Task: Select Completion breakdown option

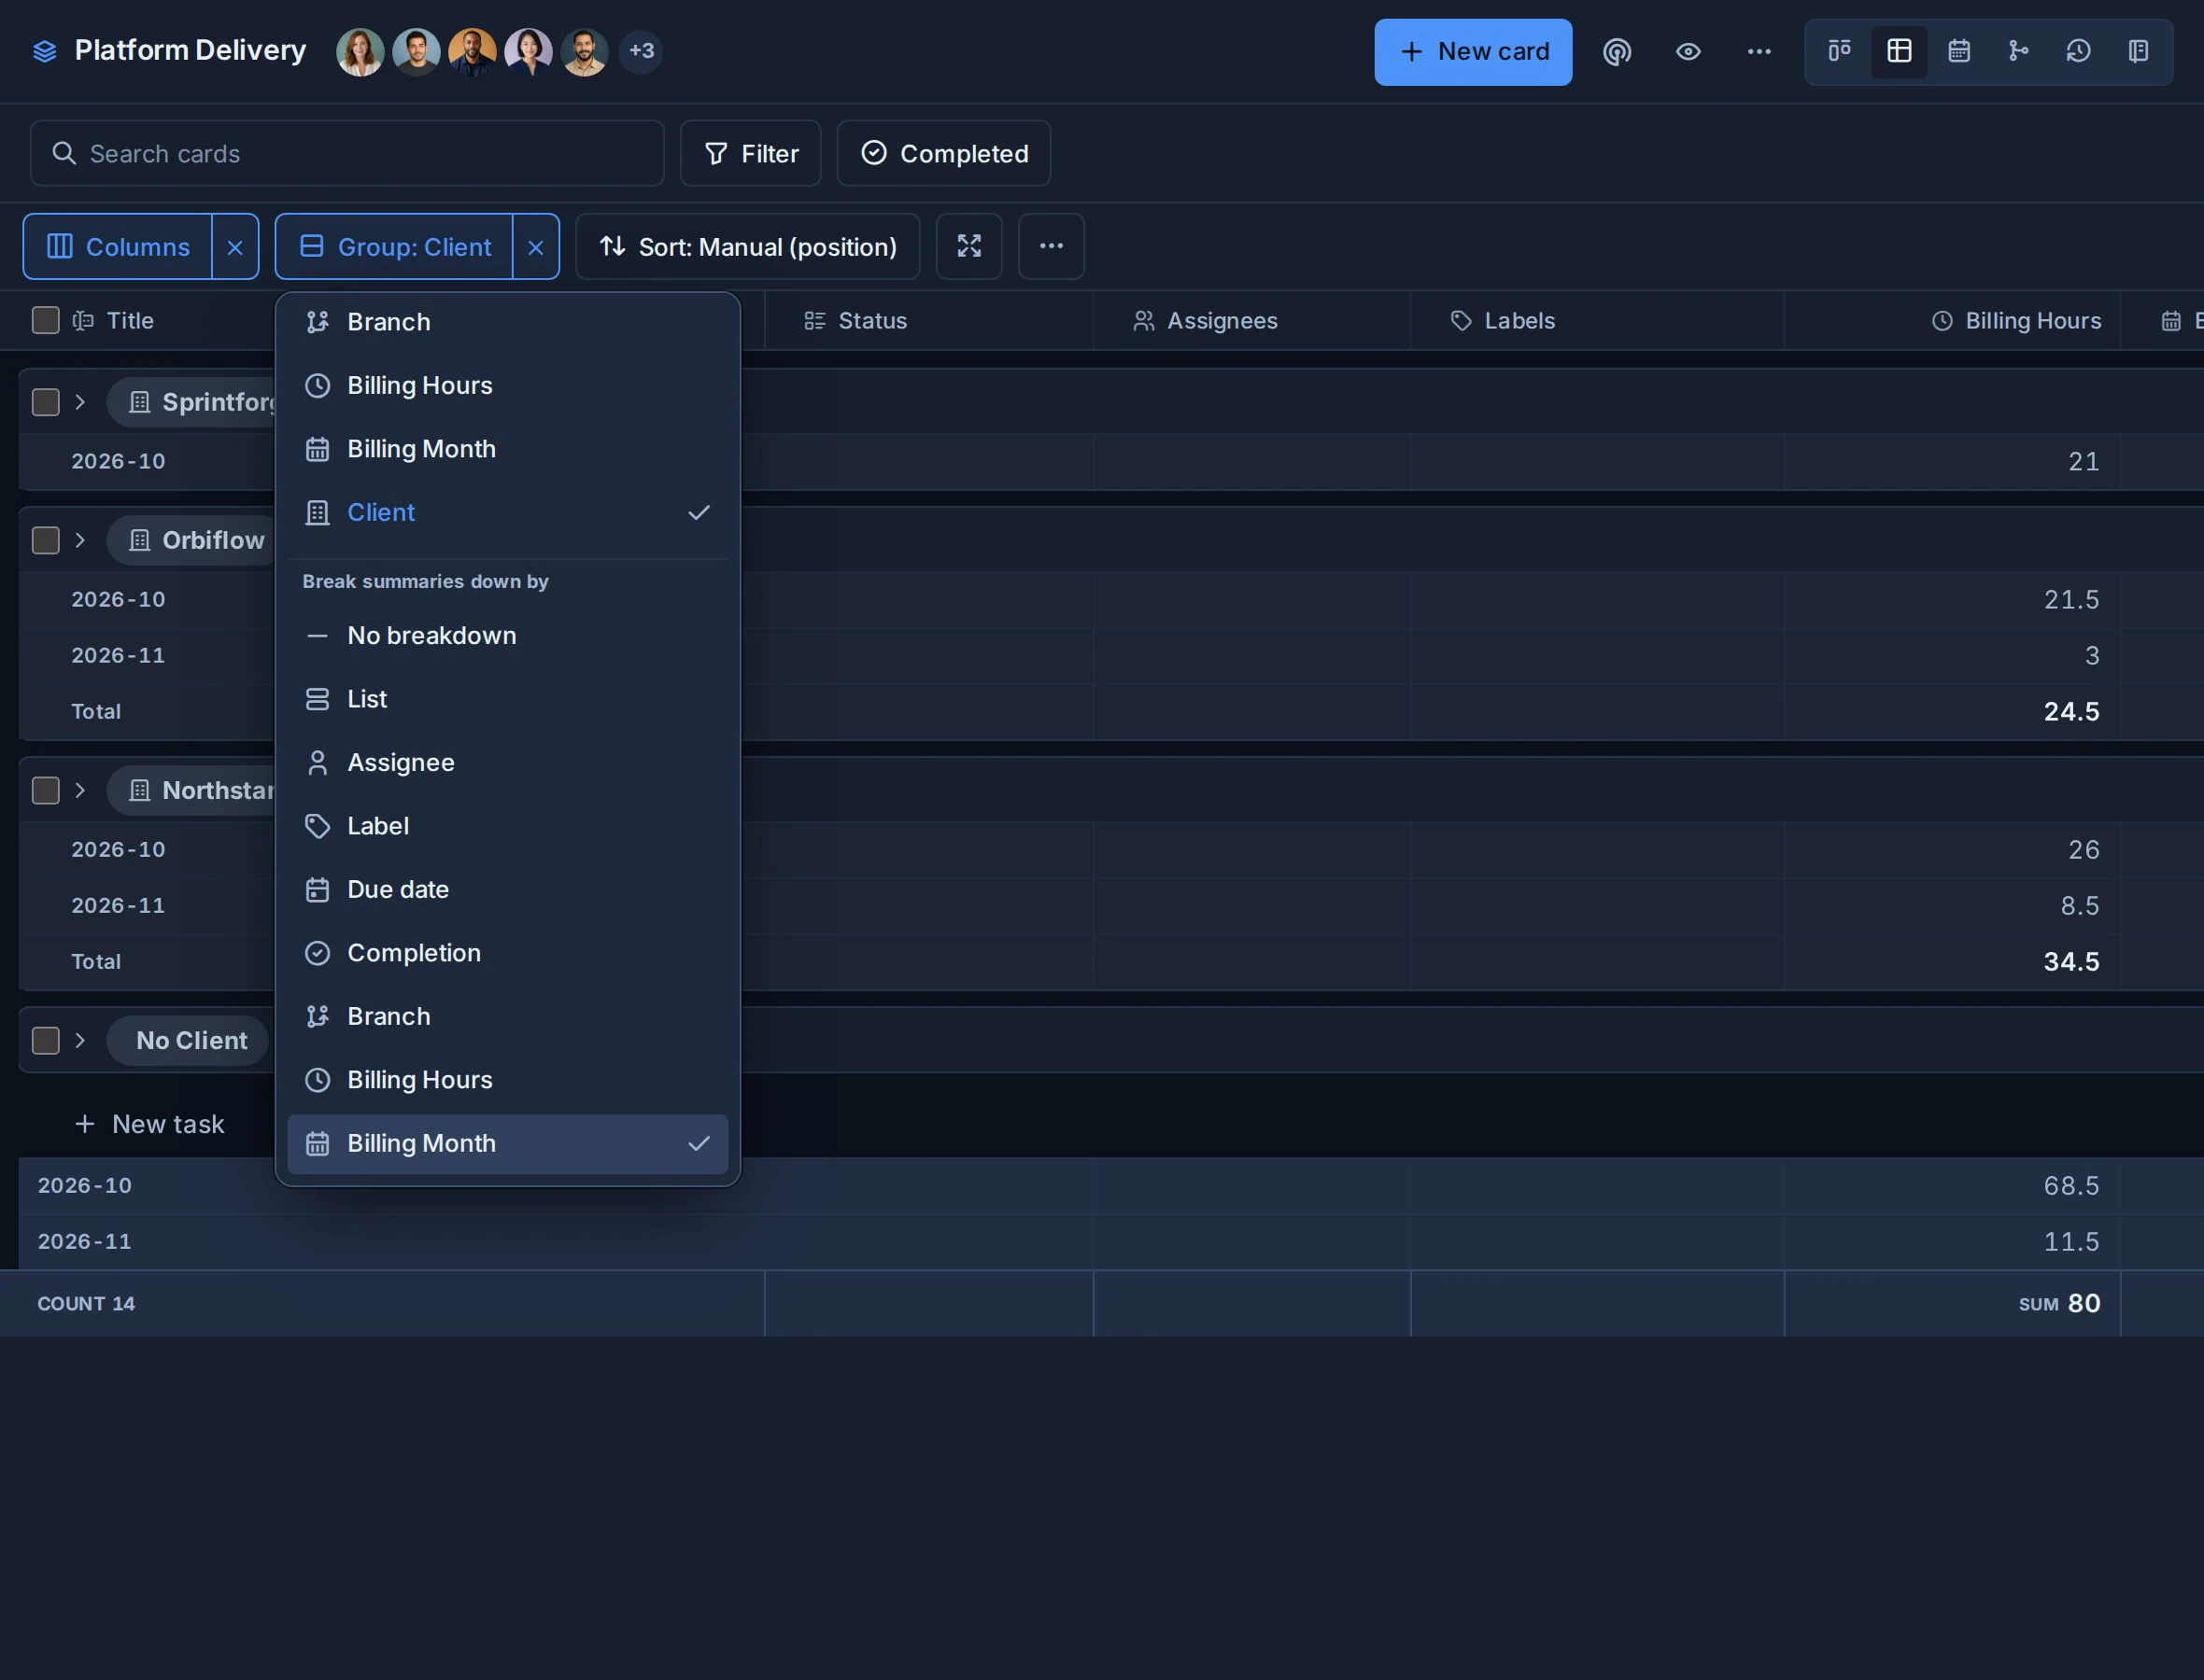Action: [x=507, y=953]
